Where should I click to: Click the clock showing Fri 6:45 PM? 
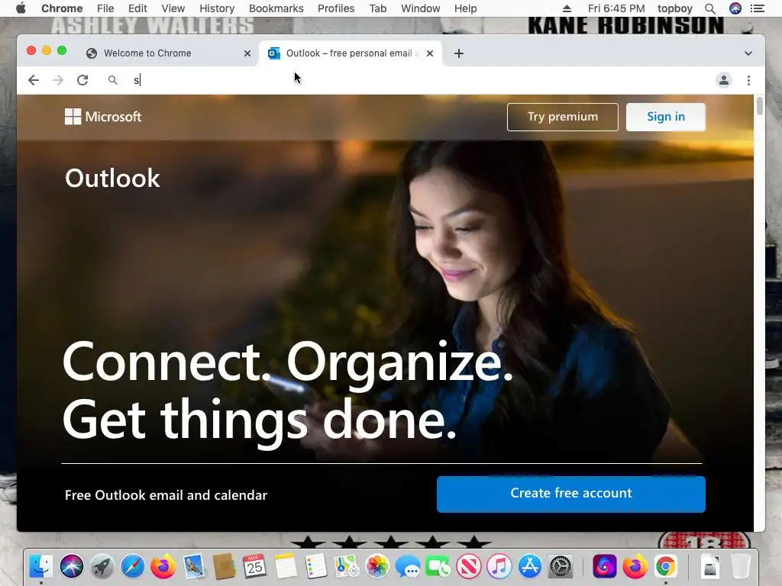pos(616,8)
